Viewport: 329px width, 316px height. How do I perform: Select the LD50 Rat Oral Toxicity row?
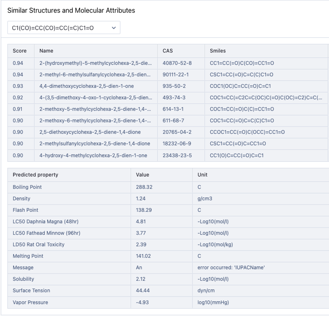point(39,244)
